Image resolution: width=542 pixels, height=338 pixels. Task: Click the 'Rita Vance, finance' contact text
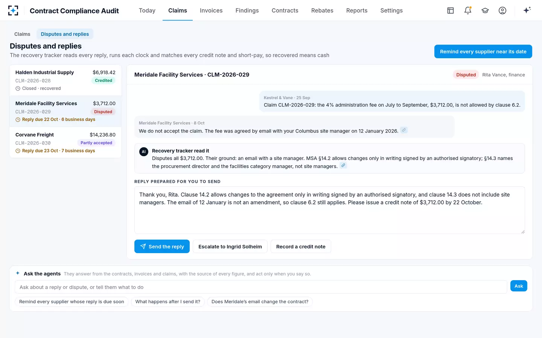click(504, 75)
